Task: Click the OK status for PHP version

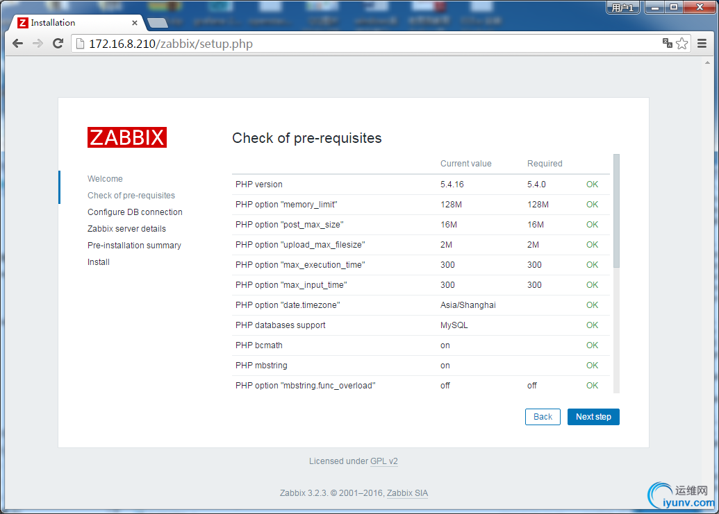Action: 592,185
